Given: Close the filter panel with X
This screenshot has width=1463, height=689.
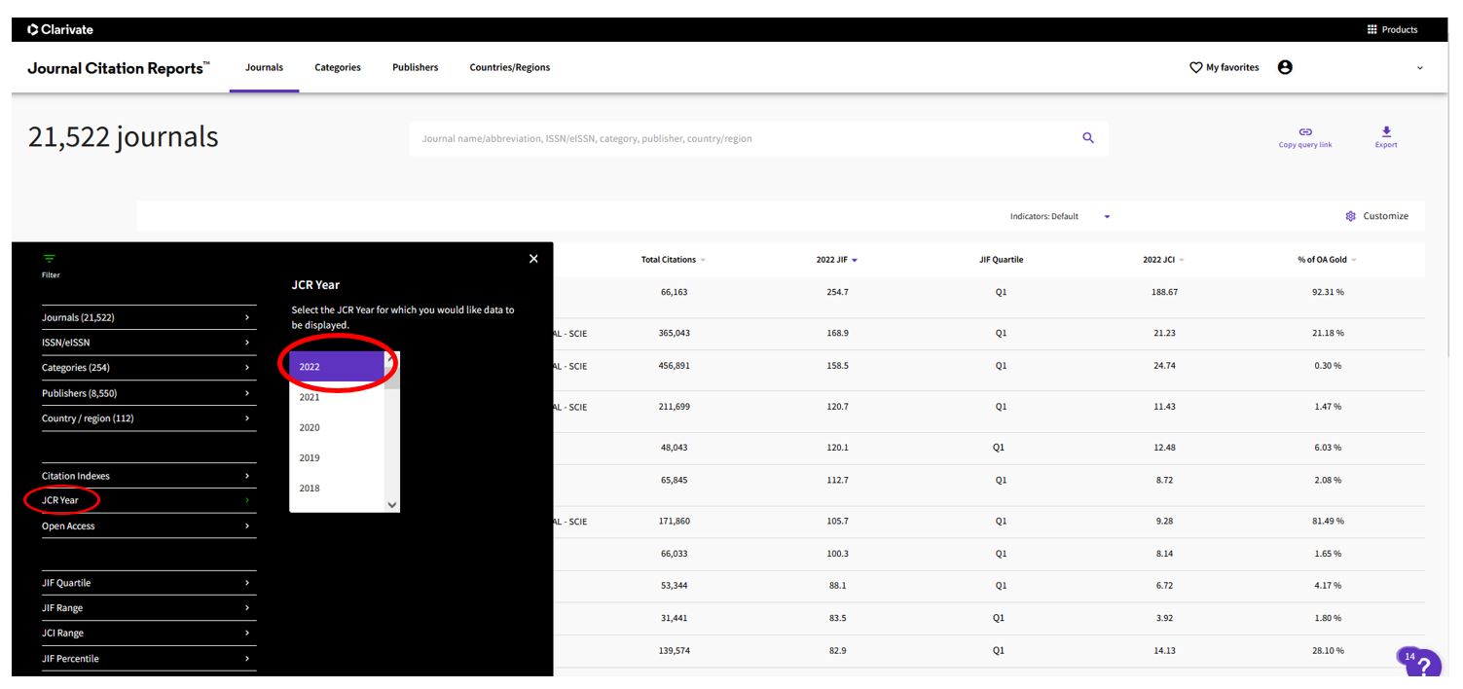Looking at the screenshot, I should pyautogui.click(x=533, y=259).
